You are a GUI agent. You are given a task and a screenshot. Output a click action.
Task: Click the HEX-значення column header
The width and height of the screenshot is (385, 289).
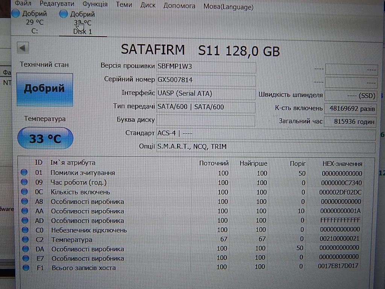coord(342,164)
